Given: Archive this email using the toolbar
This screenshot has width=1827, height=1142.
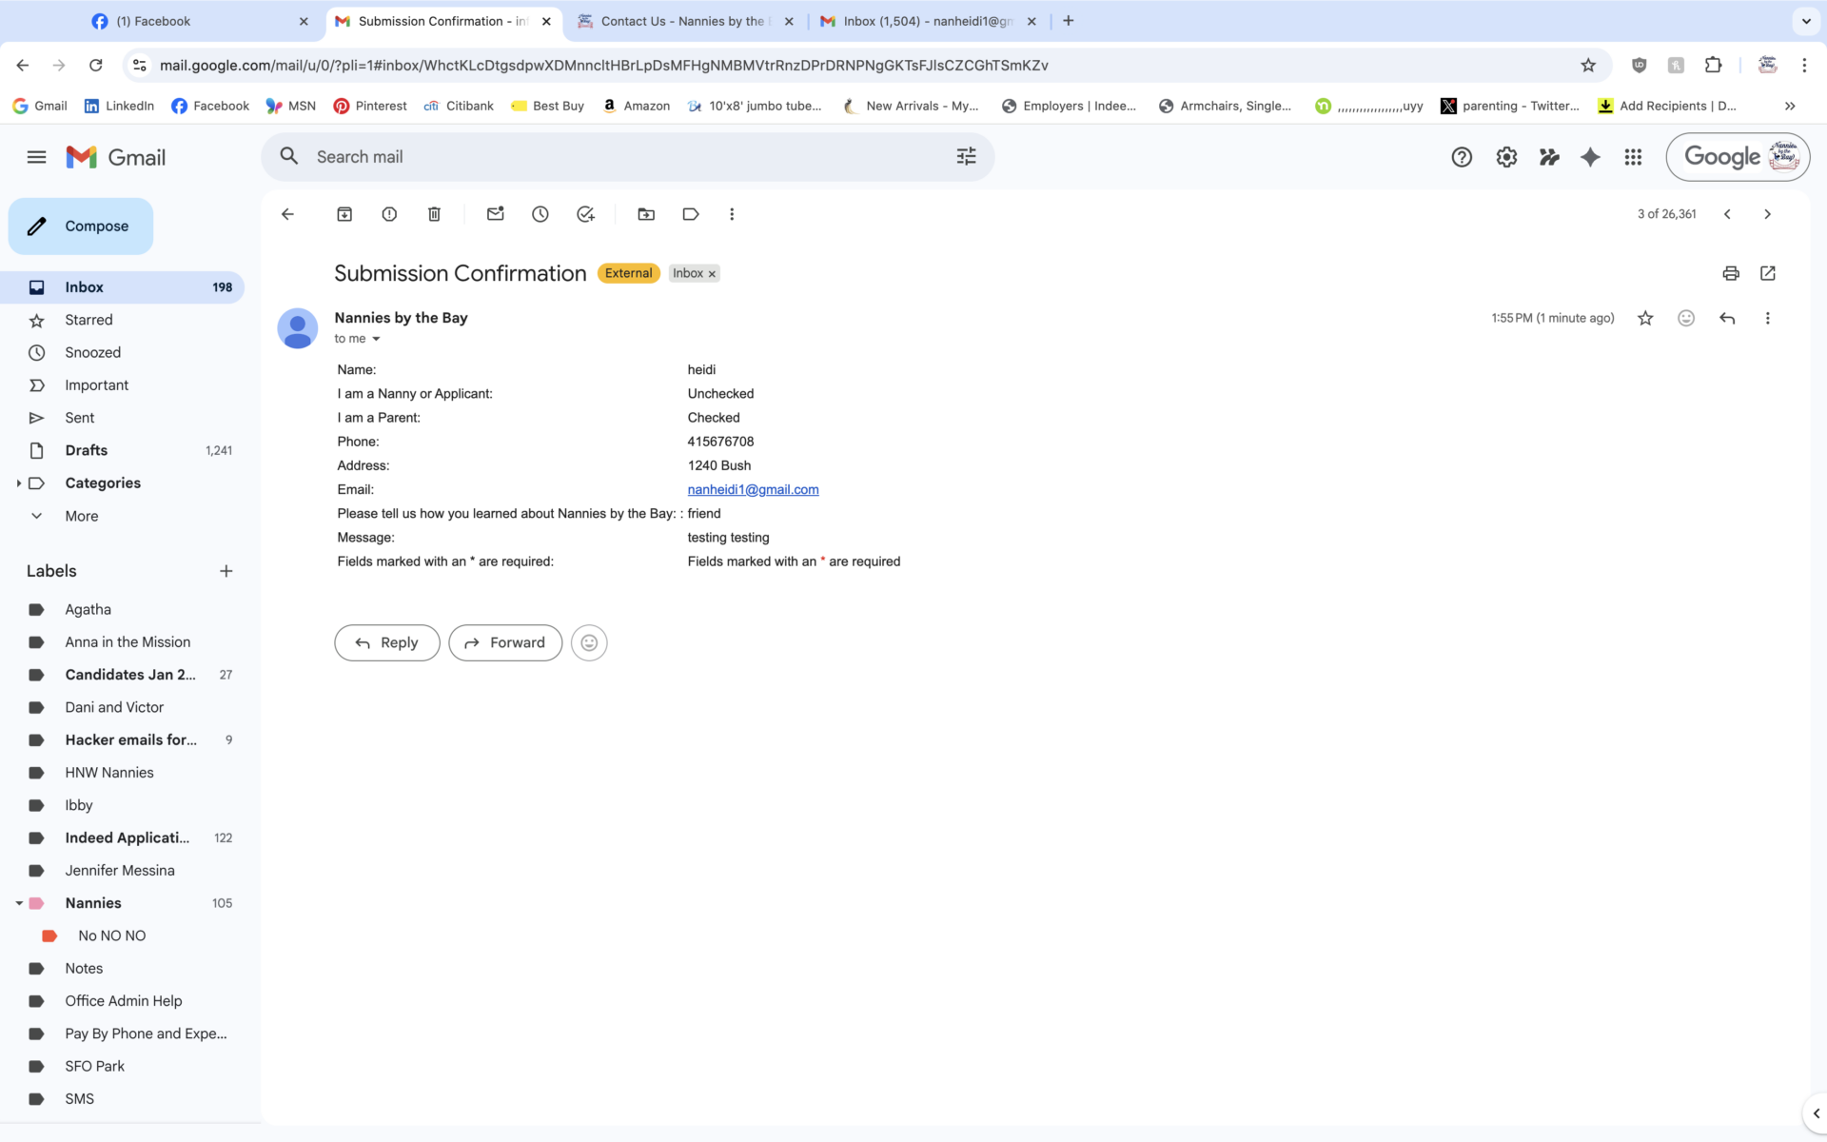Looking at the screenshot, I should point(344,214).
